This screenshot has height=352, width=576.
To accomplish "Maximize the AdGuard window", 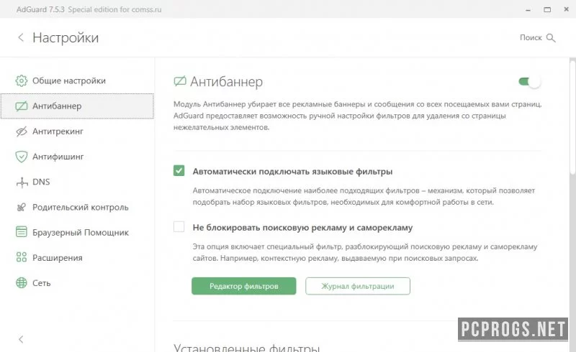I will tap(547, 9).
